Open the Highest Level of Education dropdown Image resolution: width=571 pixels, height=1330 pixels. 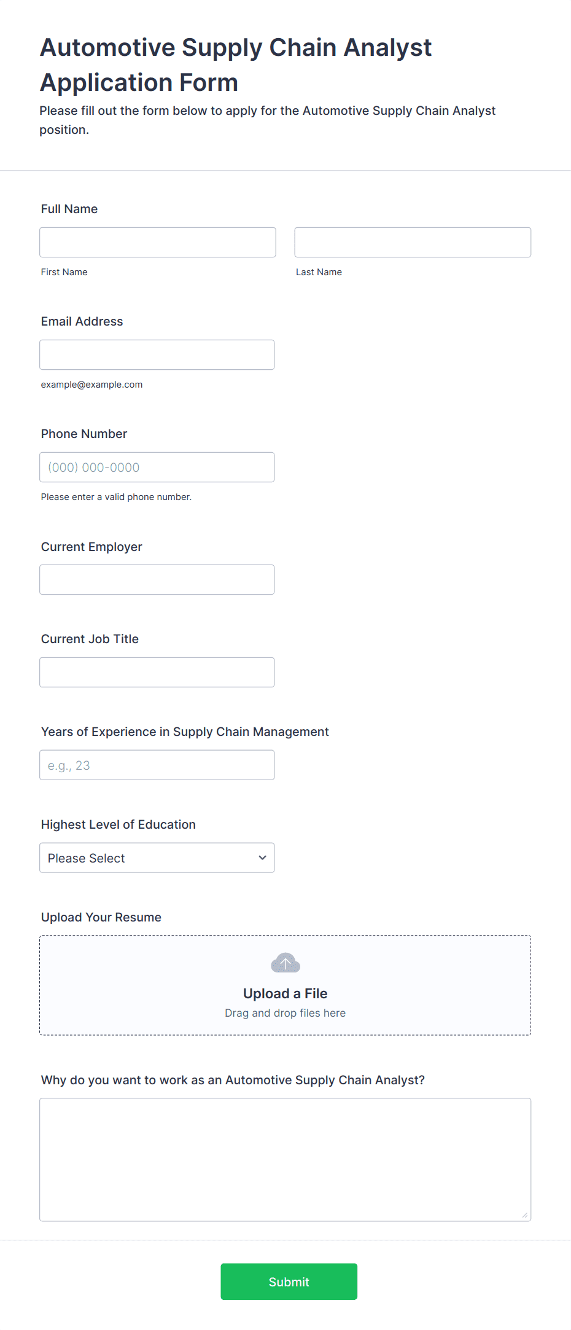coord(157,858)
